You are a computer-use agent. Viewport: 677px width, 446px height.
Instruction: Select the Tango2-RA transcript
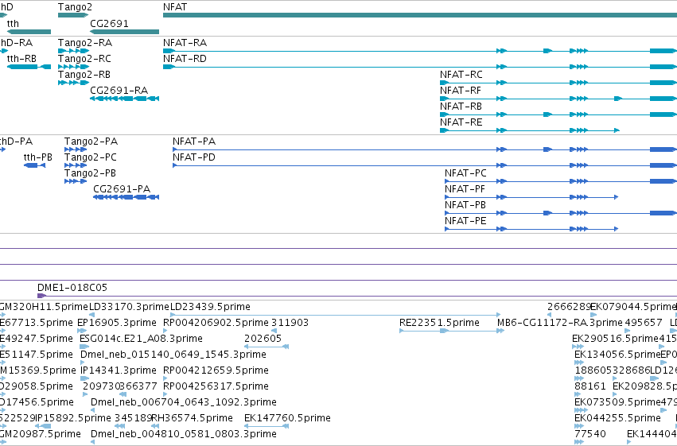(73, 51)
